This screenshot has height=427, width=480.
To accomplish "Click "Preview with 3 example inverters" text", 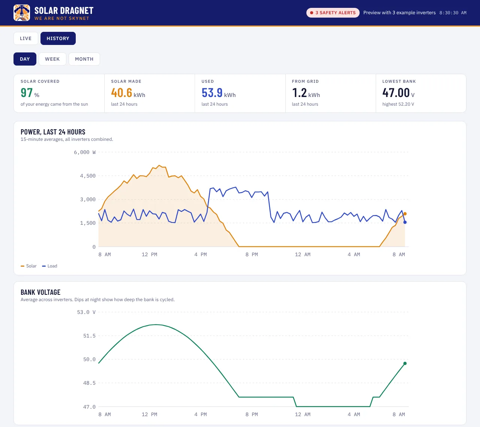I will pos(399,13).
